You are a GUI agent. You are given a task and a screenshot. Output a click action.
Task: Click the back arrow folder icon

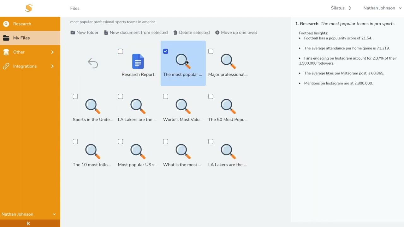pyautogui.click(x=93, y=63)
